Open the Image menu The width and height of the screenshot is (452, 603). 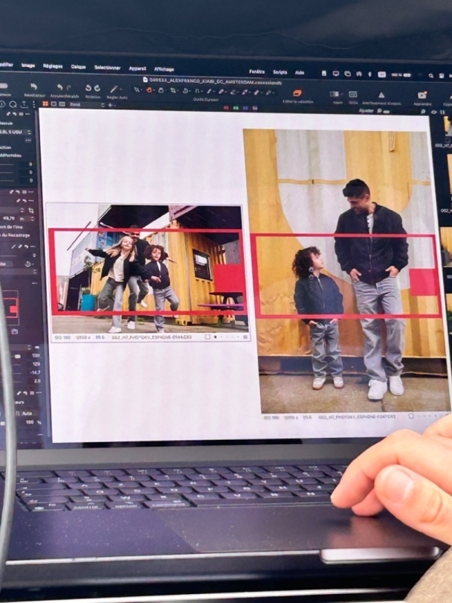[x=28, y=66]
